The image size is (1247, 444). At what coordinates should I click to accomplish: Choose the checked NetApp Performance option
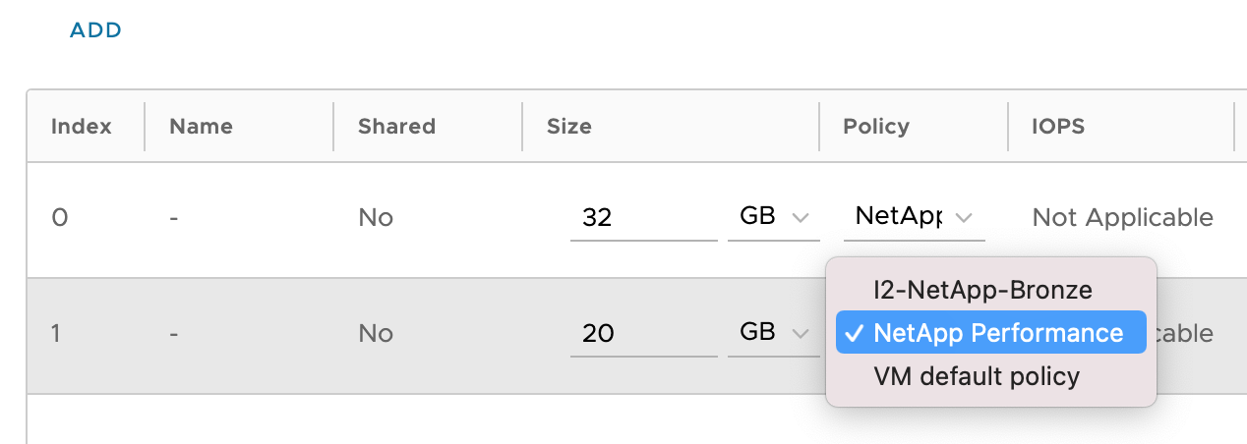(x=990, y=333)
